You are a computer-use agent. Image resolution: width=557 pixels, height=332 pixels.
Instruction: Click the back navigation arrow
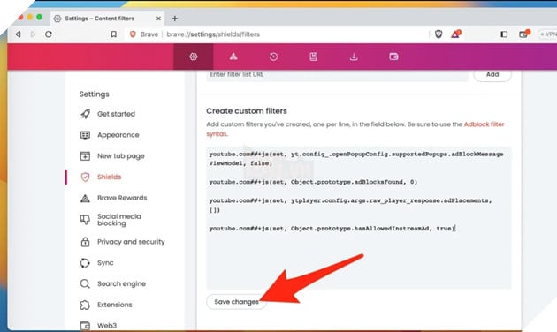click(x=18, y=34)
